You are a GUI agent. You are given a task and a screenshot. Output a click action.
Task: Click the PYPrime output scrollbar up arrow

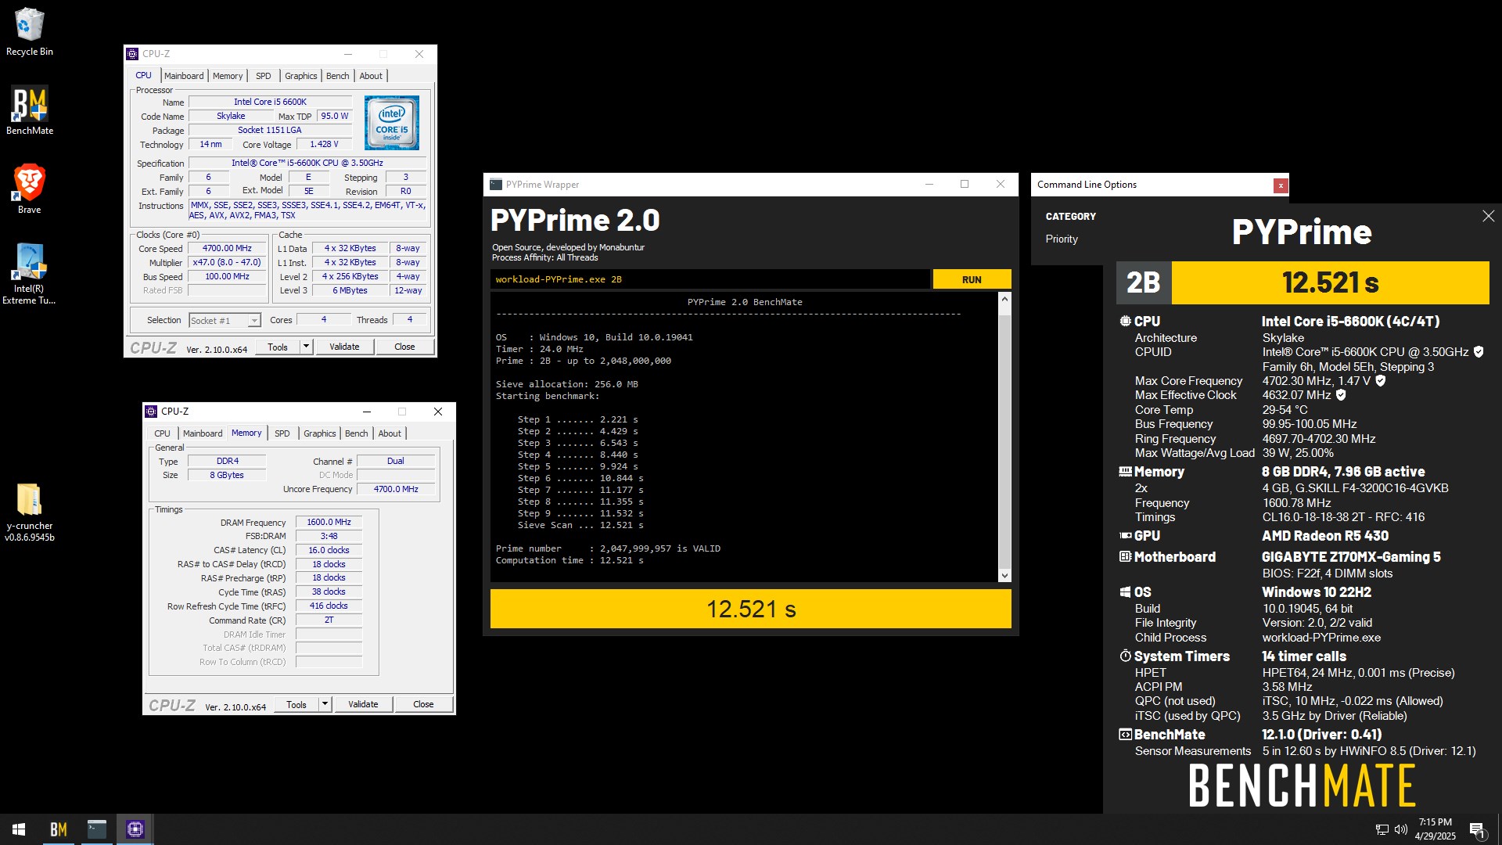1004,299
